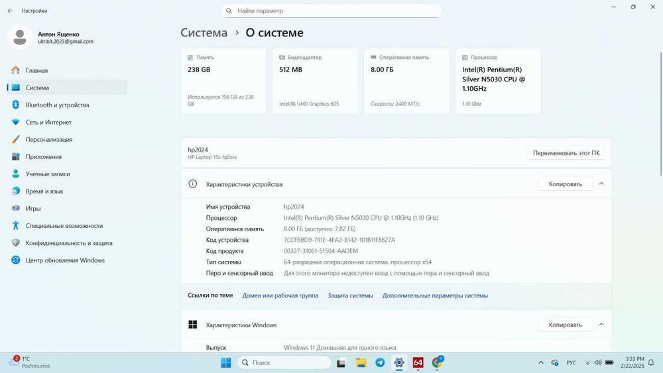Click the 64-разрядная операционная система text
This screenshot has height=373, width=663.
357,262
